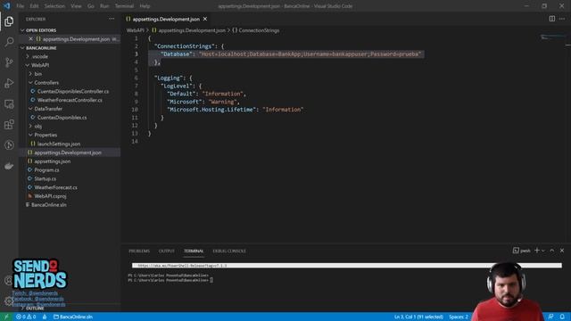Viewport: 571px width, 321px height.
Task: Open Explorer panel ellipsis menu
Action: pos(112,19)
